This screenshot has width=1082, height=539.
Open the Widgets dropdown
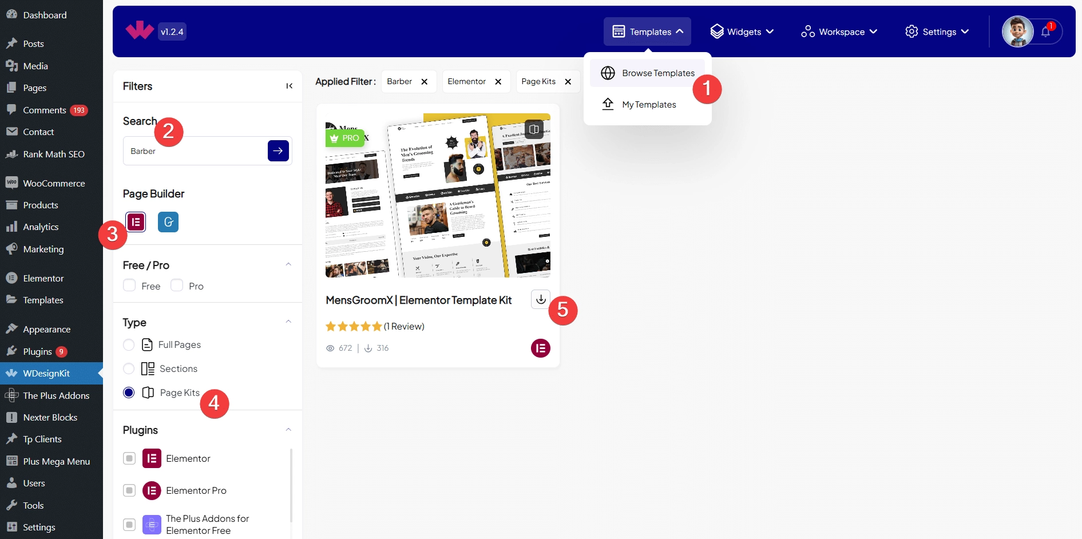pos(742,31)
